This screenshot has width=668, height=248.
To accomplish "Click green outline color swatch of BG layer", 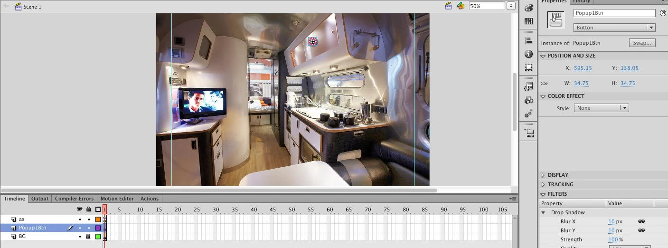I will [x=98, y=237].
